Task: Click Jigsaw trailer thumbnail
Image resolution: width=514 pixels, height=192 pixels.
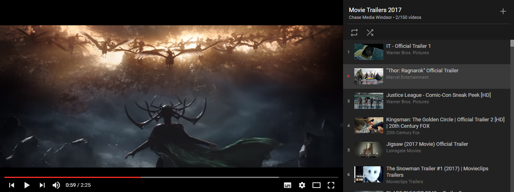Action: tap(369, 149)
